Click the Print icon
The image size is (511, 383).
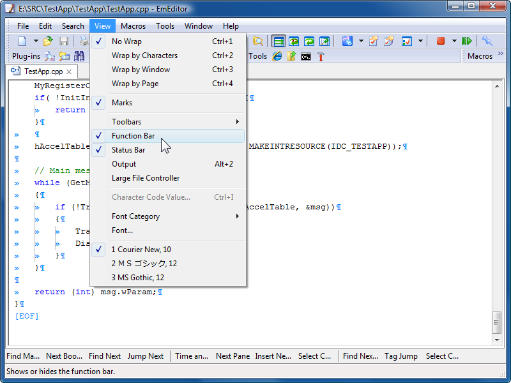pos(84,41)
